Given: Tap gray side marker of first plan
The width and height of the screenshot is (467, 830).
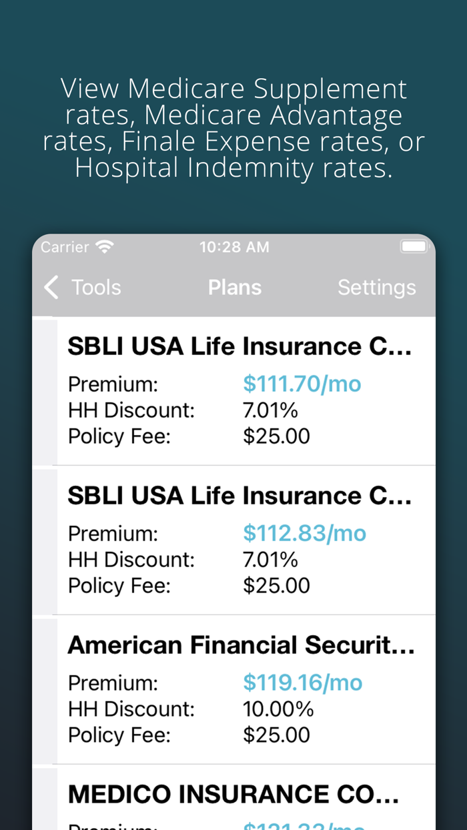Looking at the screenshot, I should click(x=45, y=392).
